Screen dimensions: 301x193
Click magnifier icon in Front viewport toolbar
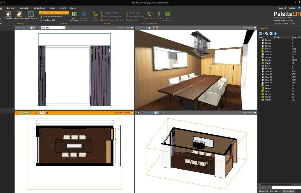[18, 28]
